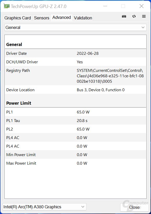Minimize the GPU-Z window
Viewport: 151px width, 214px height.
(x=105, y=6)
